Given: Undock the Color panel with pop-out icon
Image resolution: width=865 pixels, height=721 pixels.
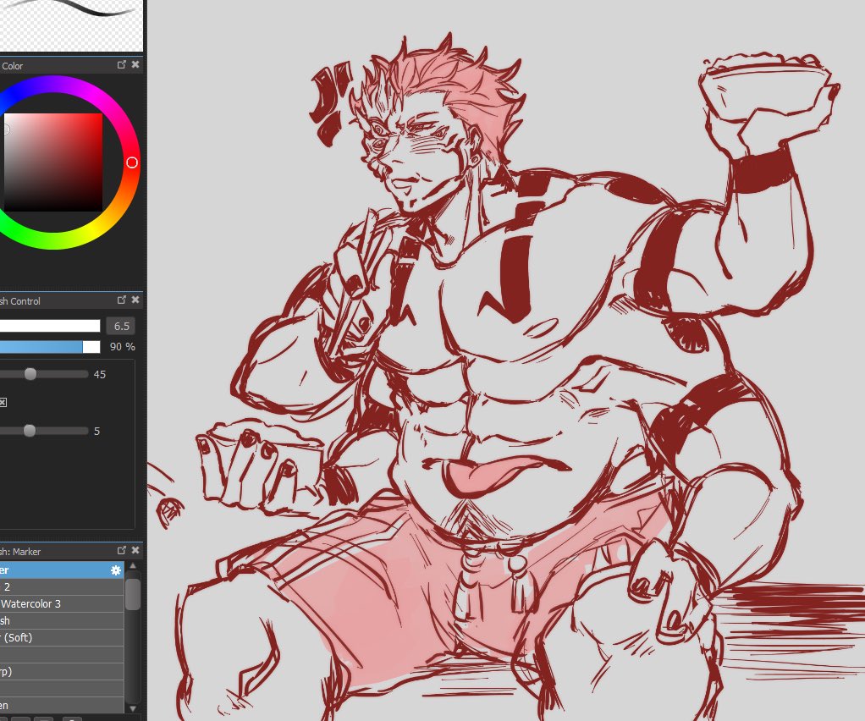Looking at the screenshot, I should click(122, 64).
